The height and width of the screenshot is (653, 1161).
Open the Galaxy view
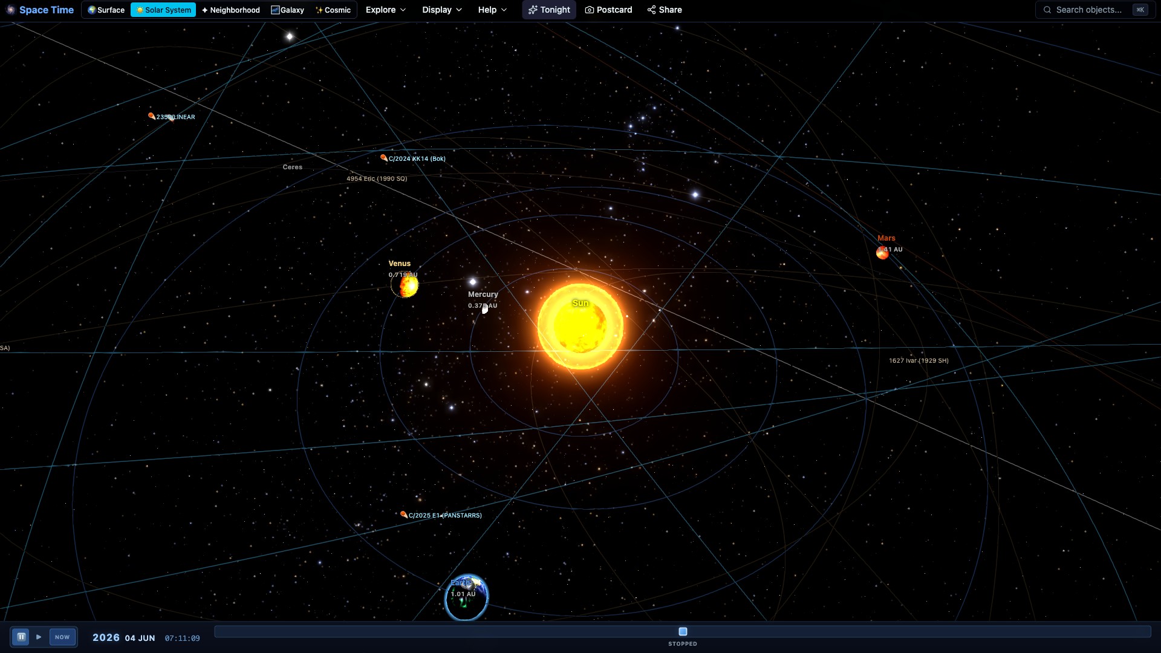288,10
